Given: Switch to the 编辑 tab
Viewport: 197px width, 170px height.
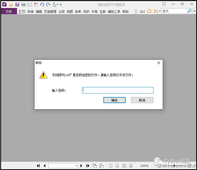Looking at the screenshot, I should pos(39,12).
